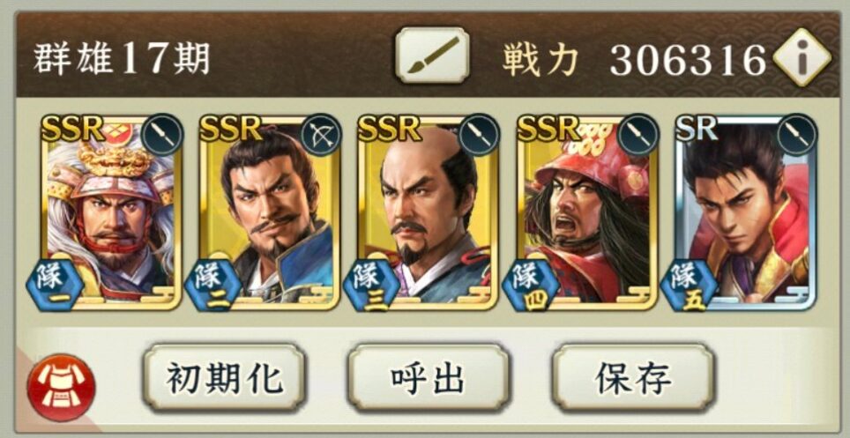Screen dimensions: 850x438
Task: Click the 初期化 reset button
Action: (x=225, y=377)
